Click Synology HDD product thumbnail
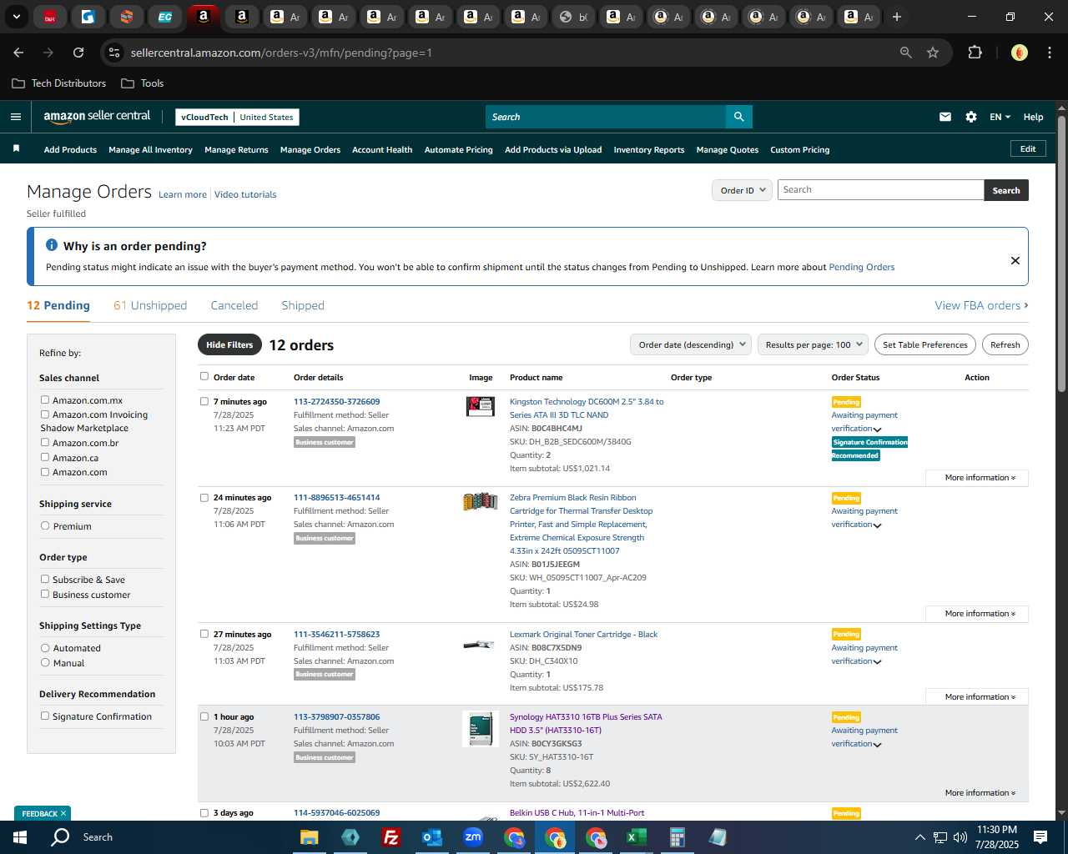 coord(481,729)
